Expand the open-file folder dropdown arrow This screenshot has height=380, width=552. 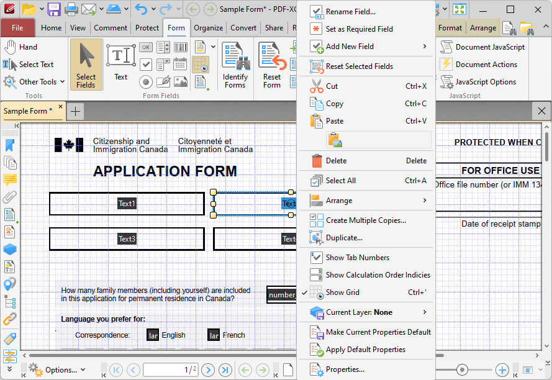click(42, 9)
